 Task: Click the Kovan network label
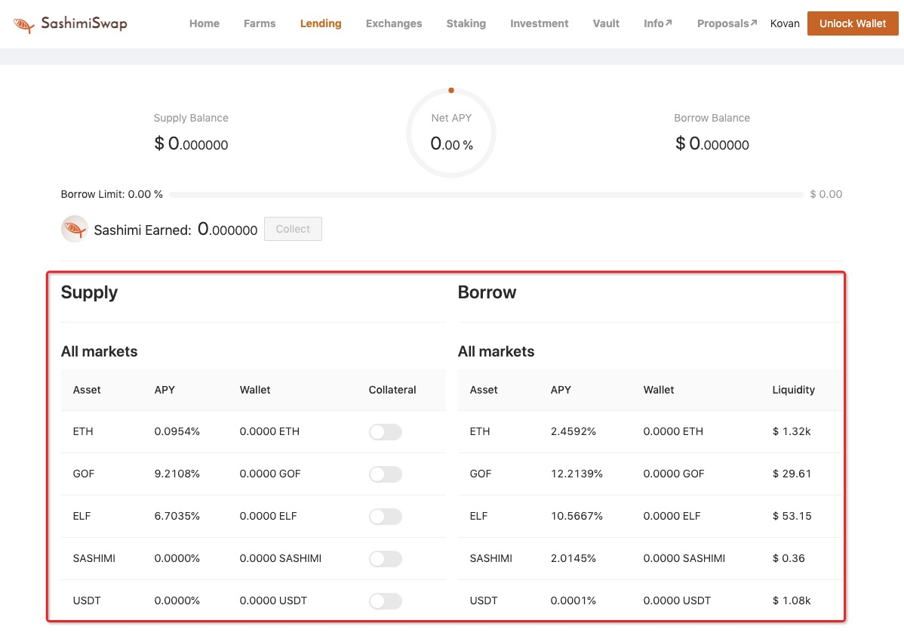[x=785, y=23]
